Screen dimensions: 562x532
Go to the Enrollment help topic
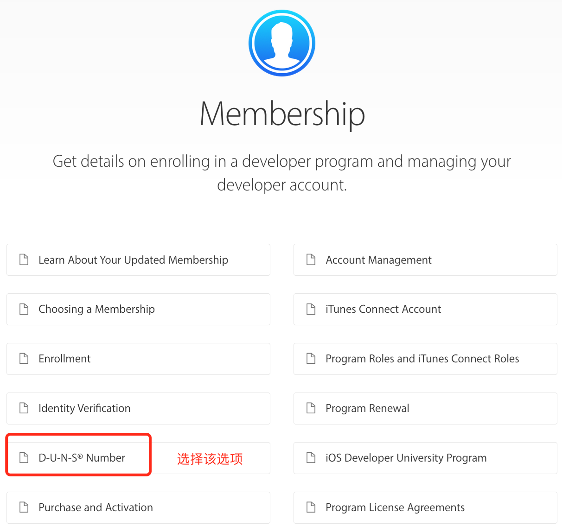(x=64, y=359)
